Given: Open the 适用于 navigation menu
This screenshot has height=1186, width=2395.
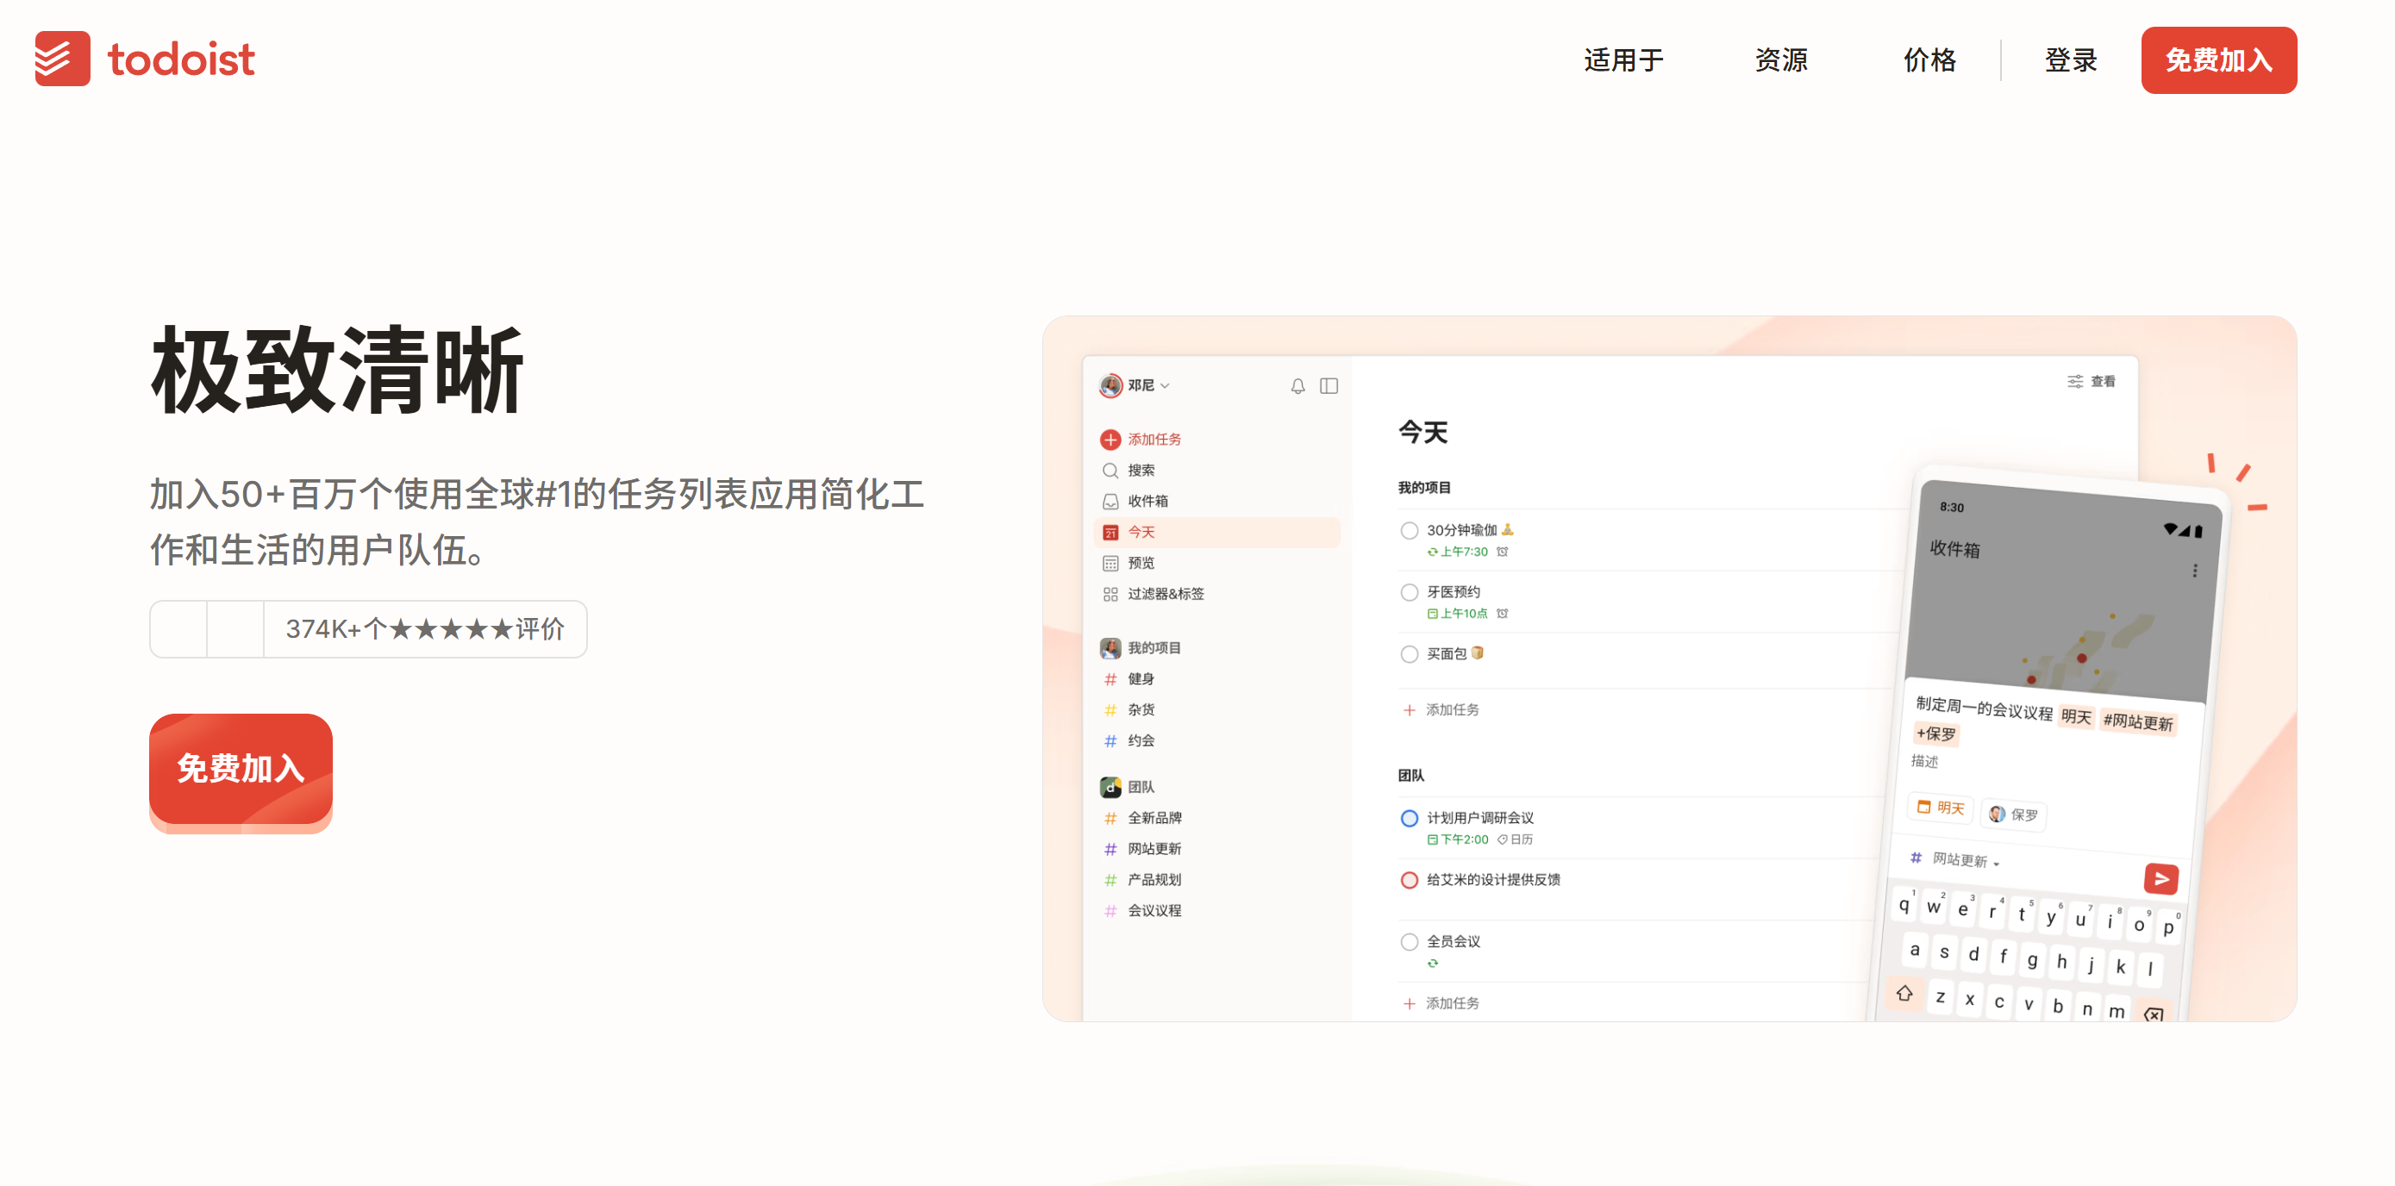Looking at the screenshot, I should tap(1623, 59).
